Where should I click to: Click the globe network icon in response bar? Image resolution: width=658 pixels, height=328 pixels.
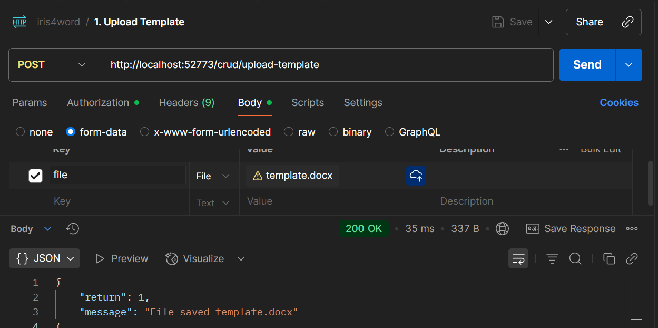point(503,229)
